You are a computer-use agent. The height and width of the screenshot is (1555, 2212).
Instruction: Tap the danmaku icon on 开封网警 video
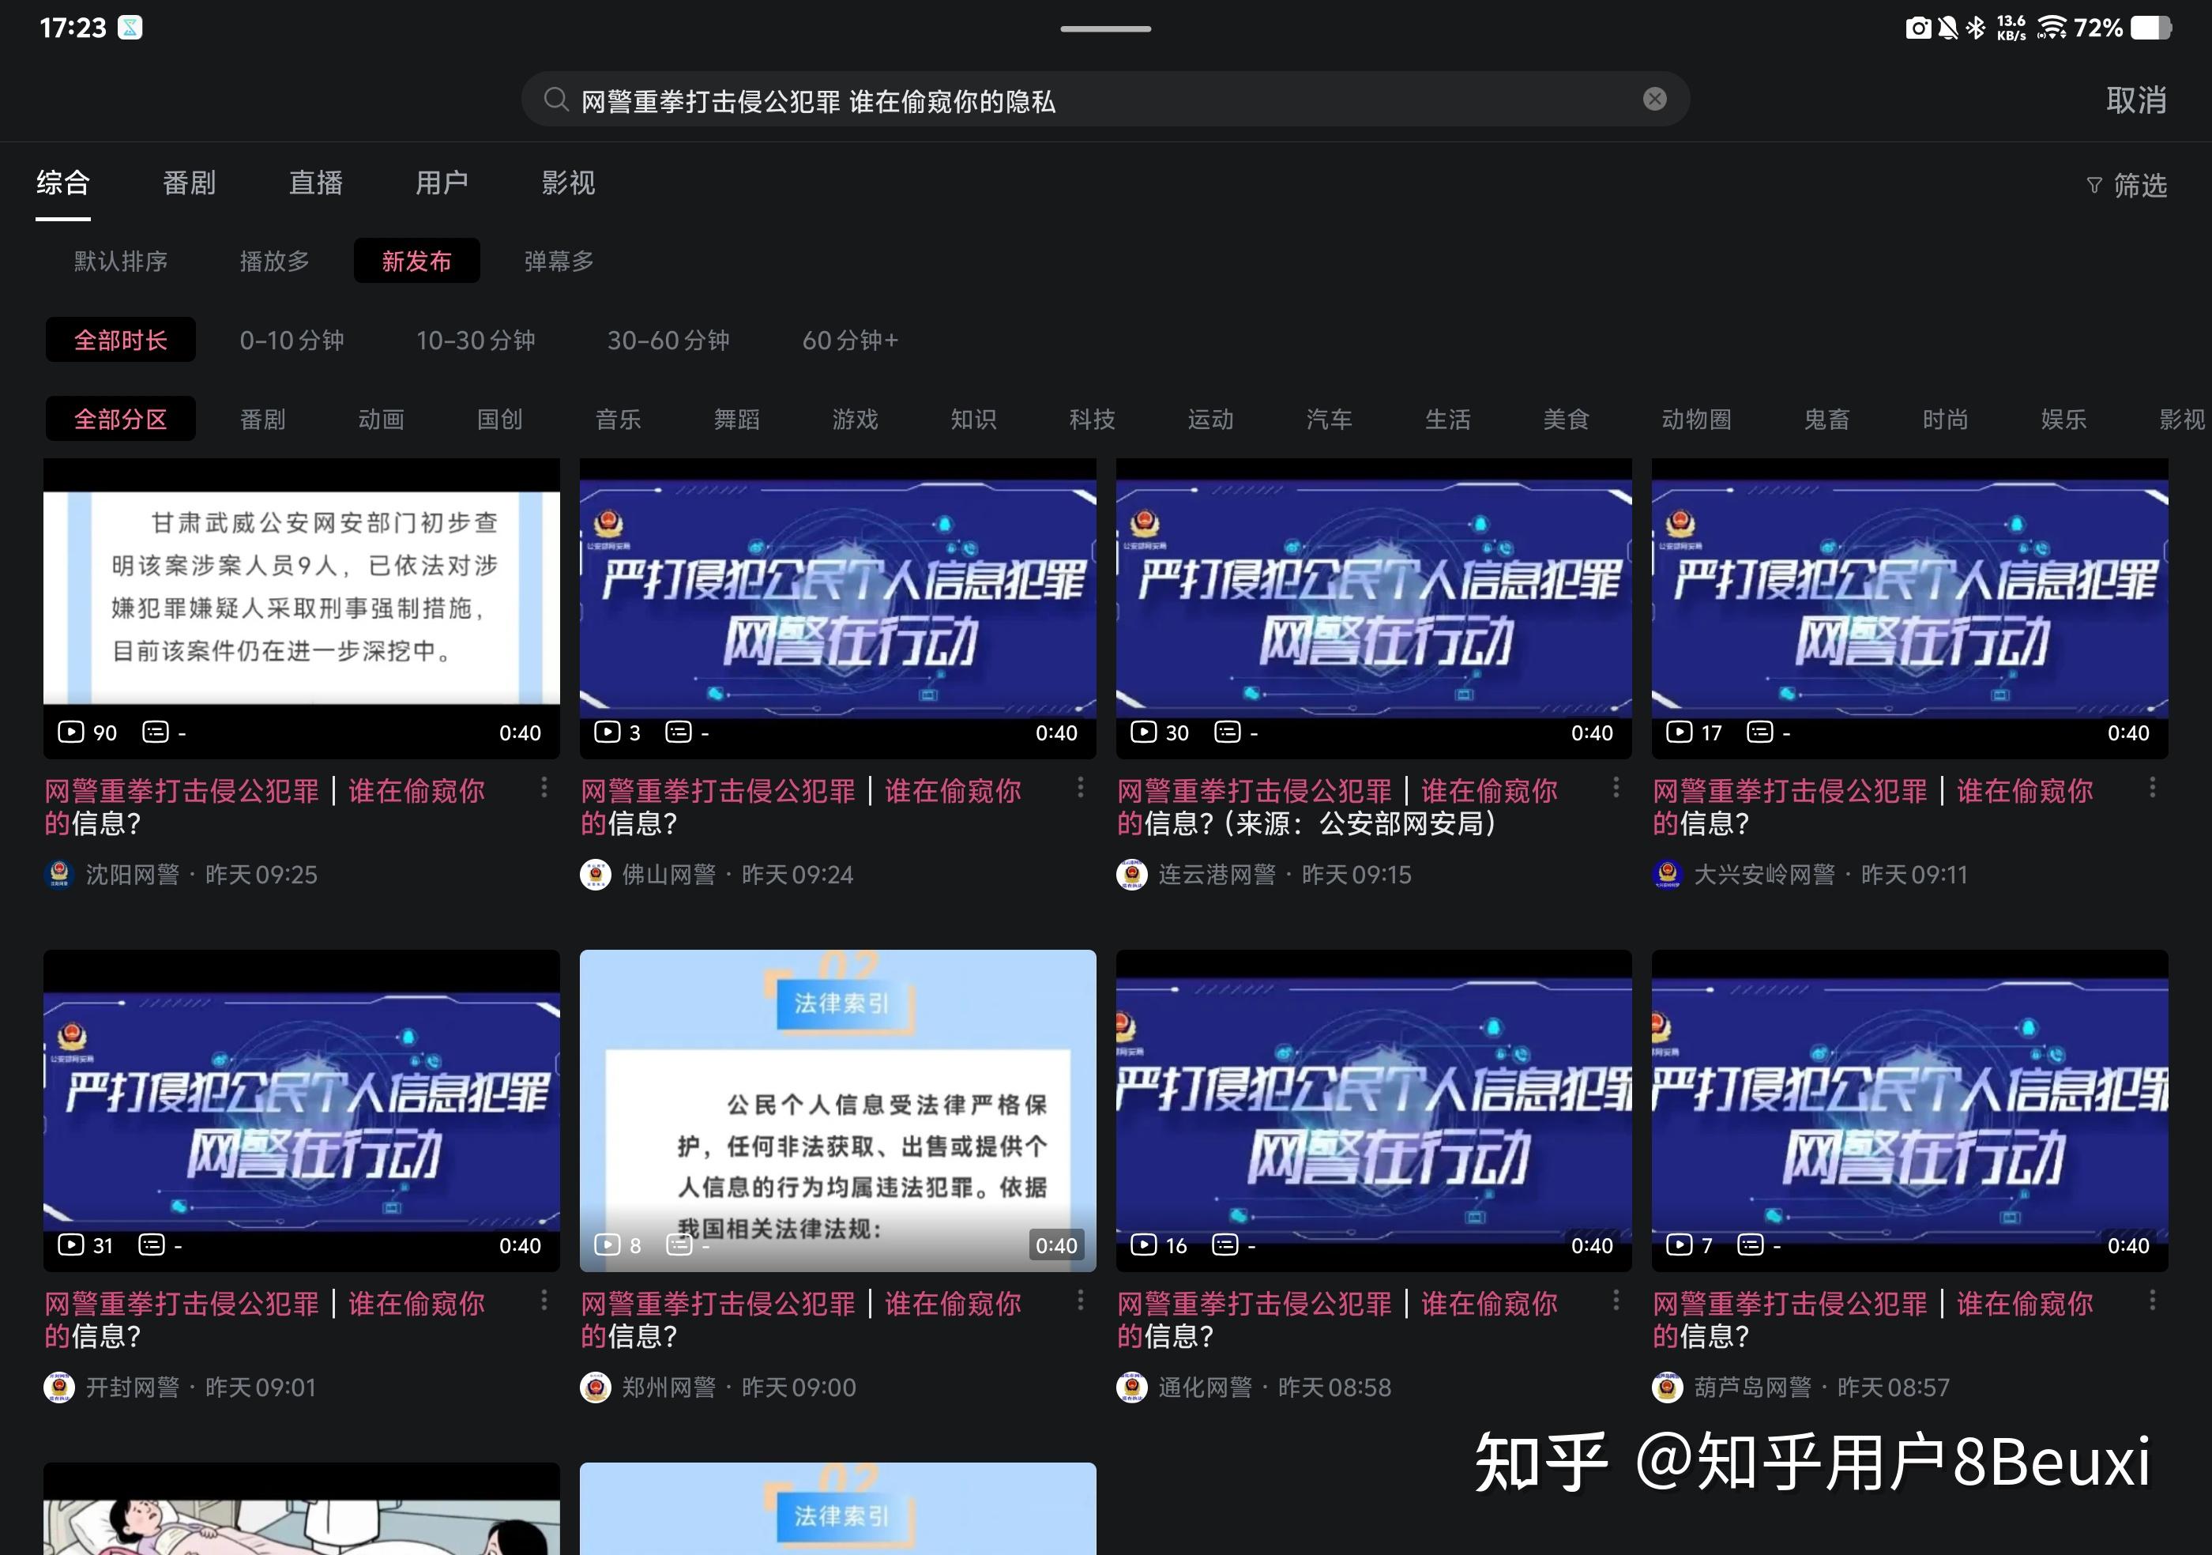tap(152, 1244)
